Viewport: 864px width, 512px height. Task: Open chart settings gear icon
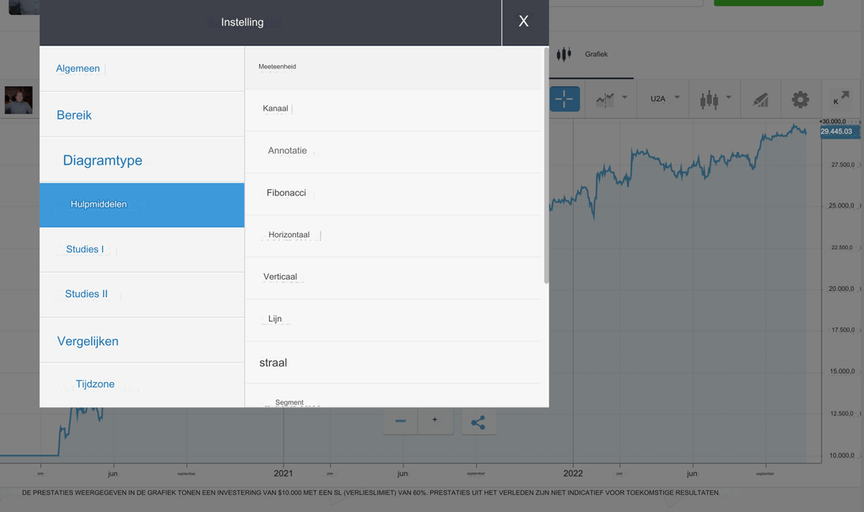coord(800,99)
